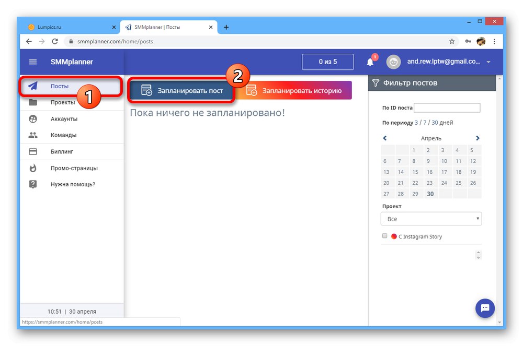Screen dimensions: 523x346
Task: Click the card icon beside Биллинг
Action: (x=32, y=151)
